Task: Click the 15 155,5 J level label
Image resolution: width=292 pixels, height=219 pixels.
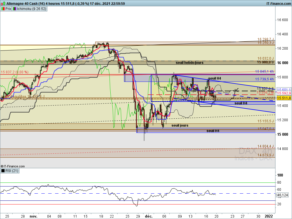Action: pos(265,121)
